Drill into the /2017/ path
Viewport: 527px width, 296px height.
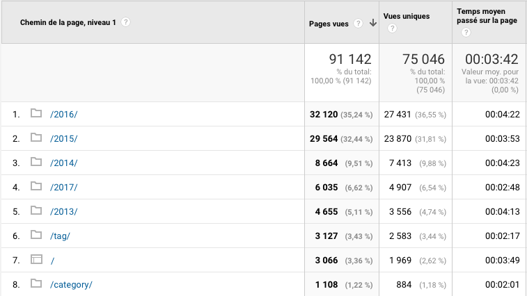(x=64, y=187)
